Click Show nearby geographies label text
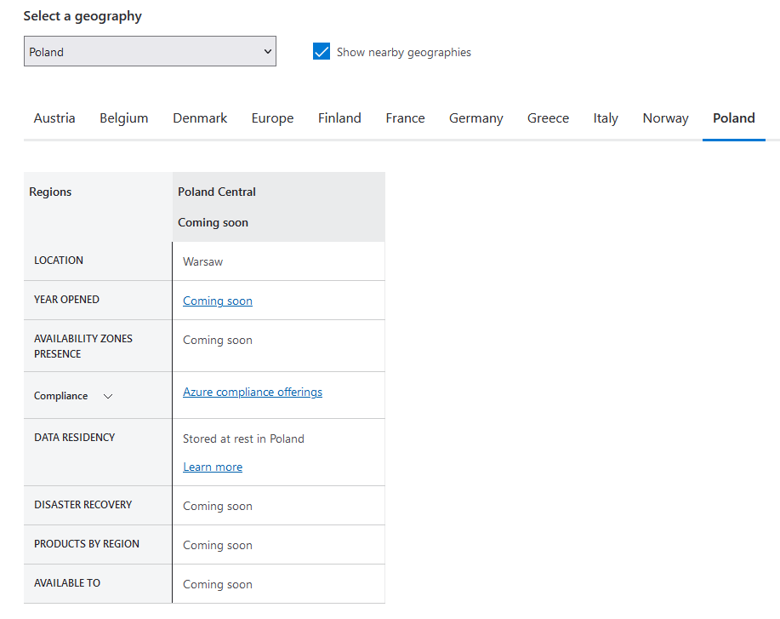 coord(404,52)
